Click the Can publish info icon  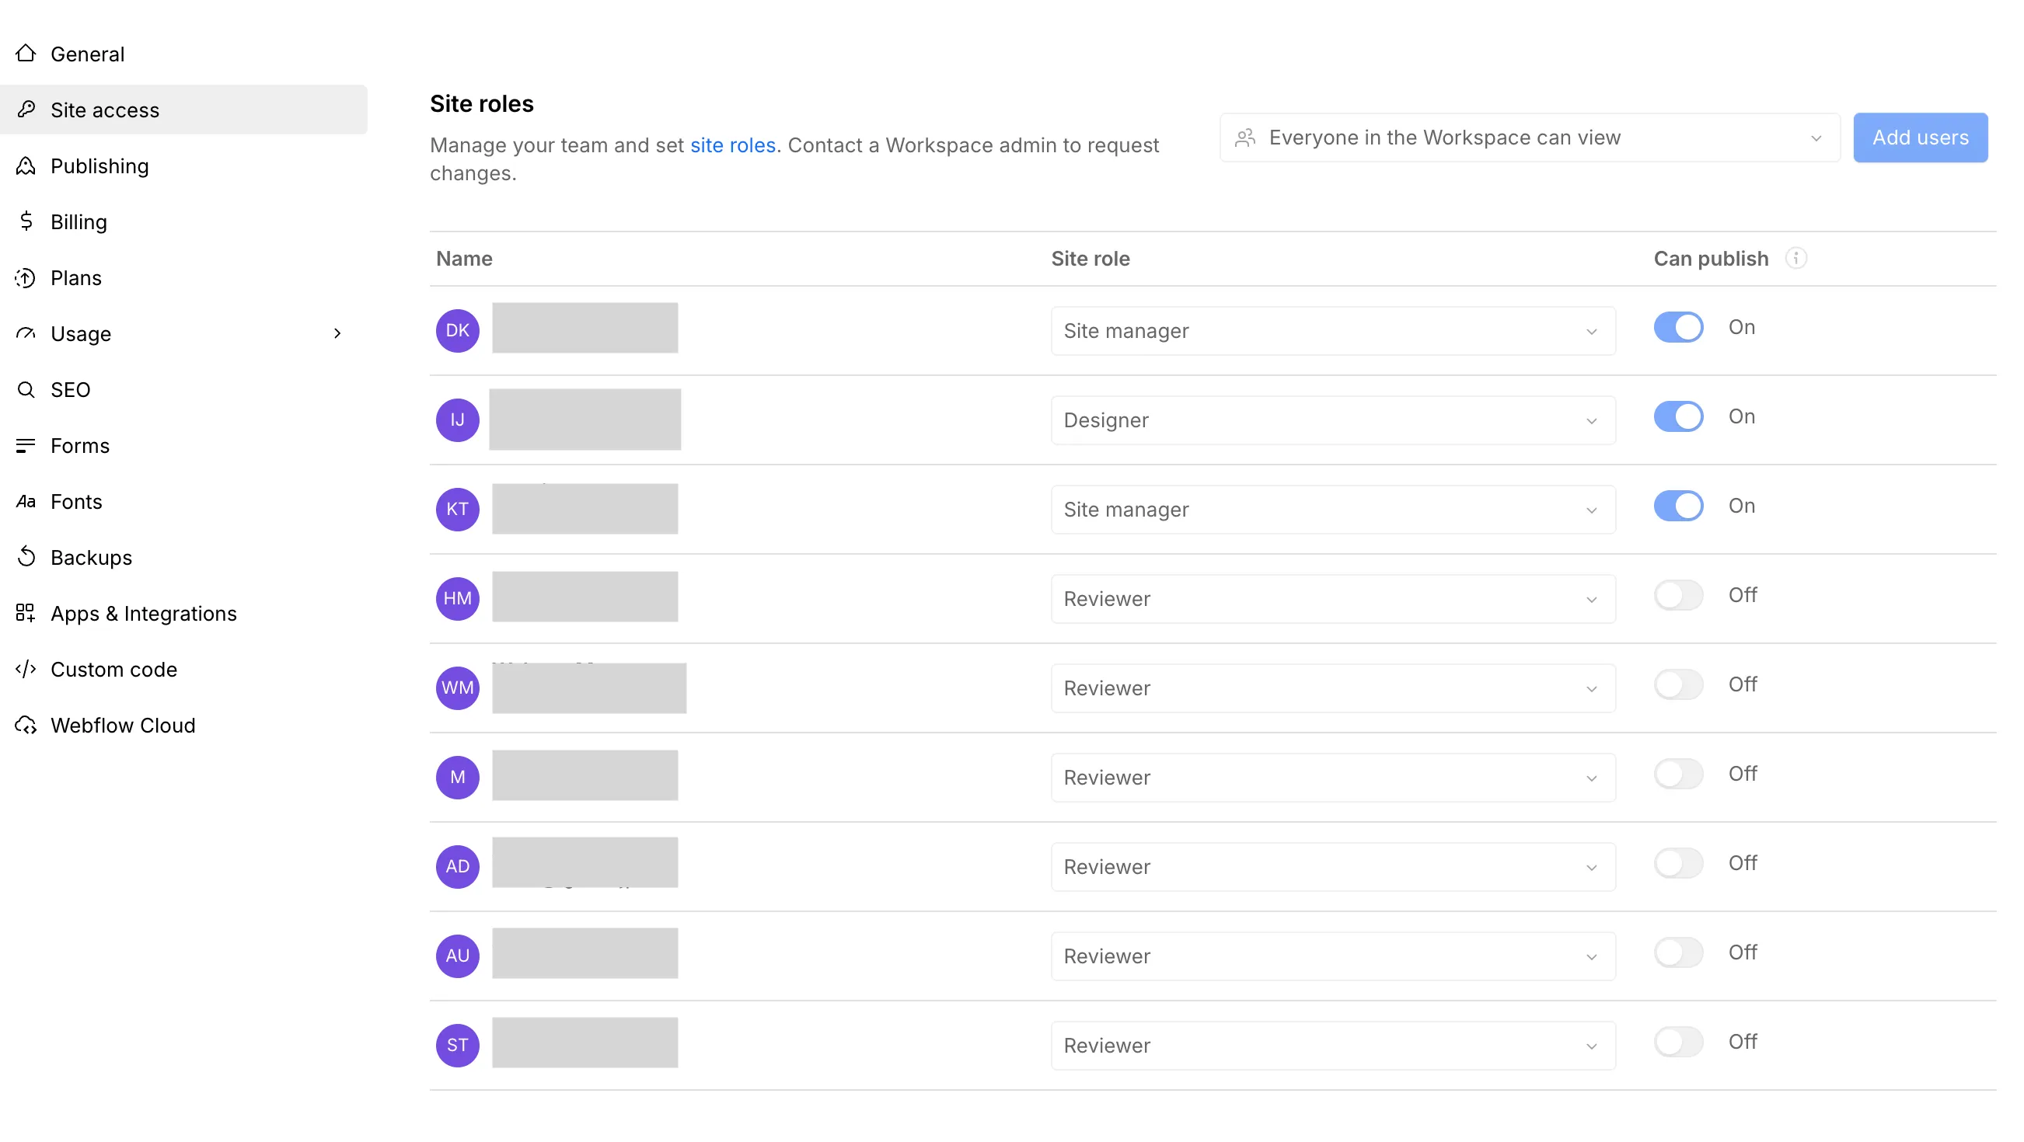pyautogui.click(x=1796, y=258)
